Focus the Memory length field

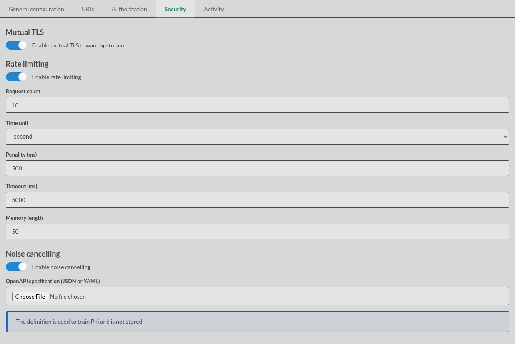coord(257,232)
